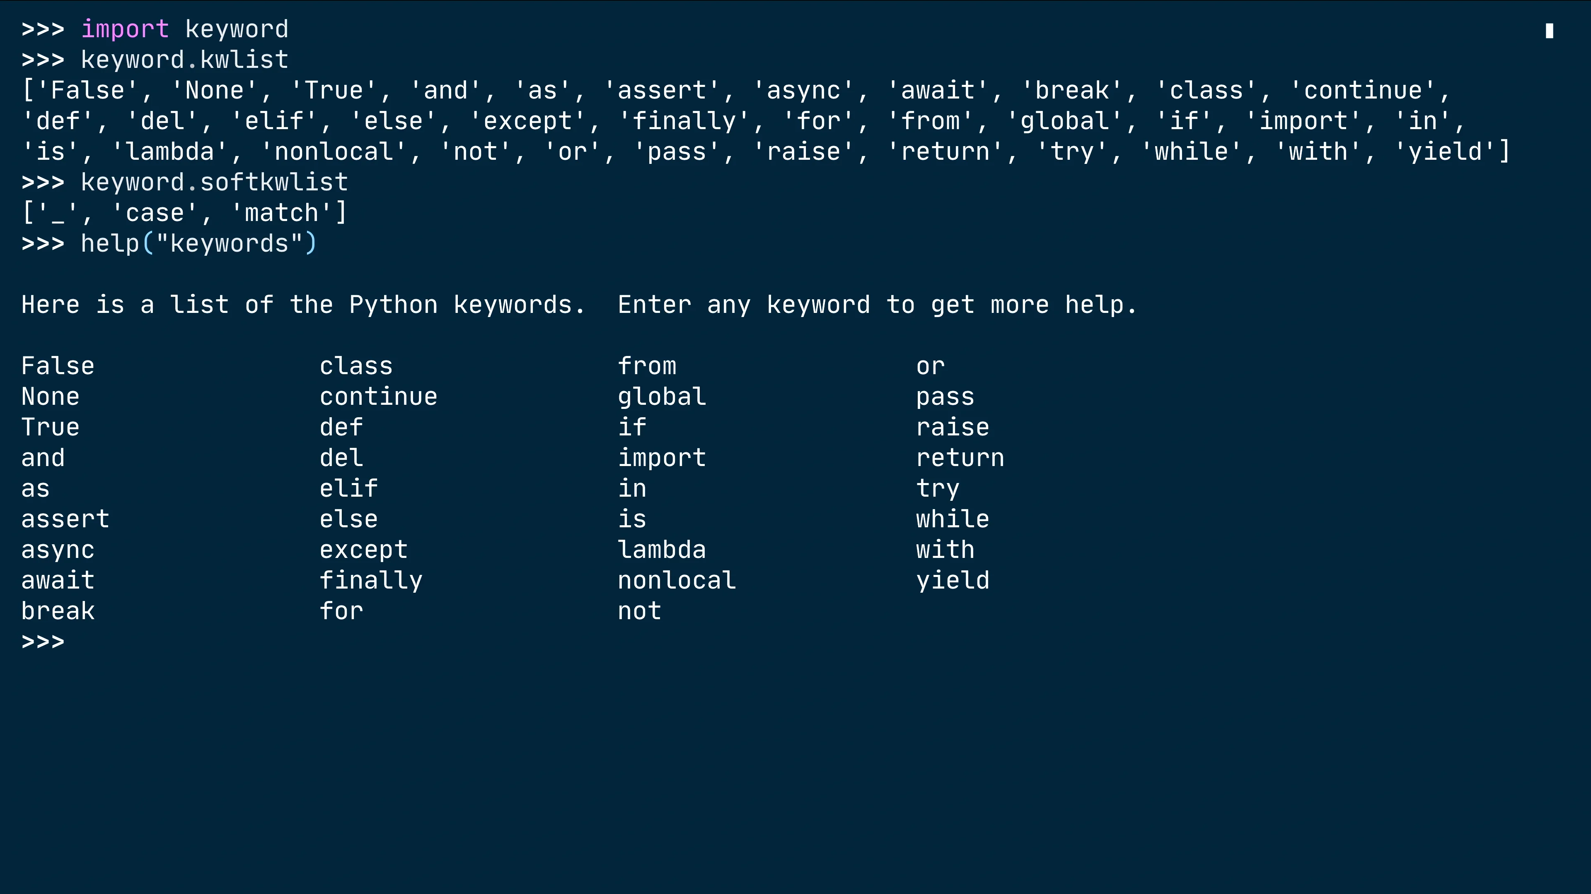Click 'case' in the soft keyword list output
The width and height of the screenshot is (1591, 894).
pos(155,213)
